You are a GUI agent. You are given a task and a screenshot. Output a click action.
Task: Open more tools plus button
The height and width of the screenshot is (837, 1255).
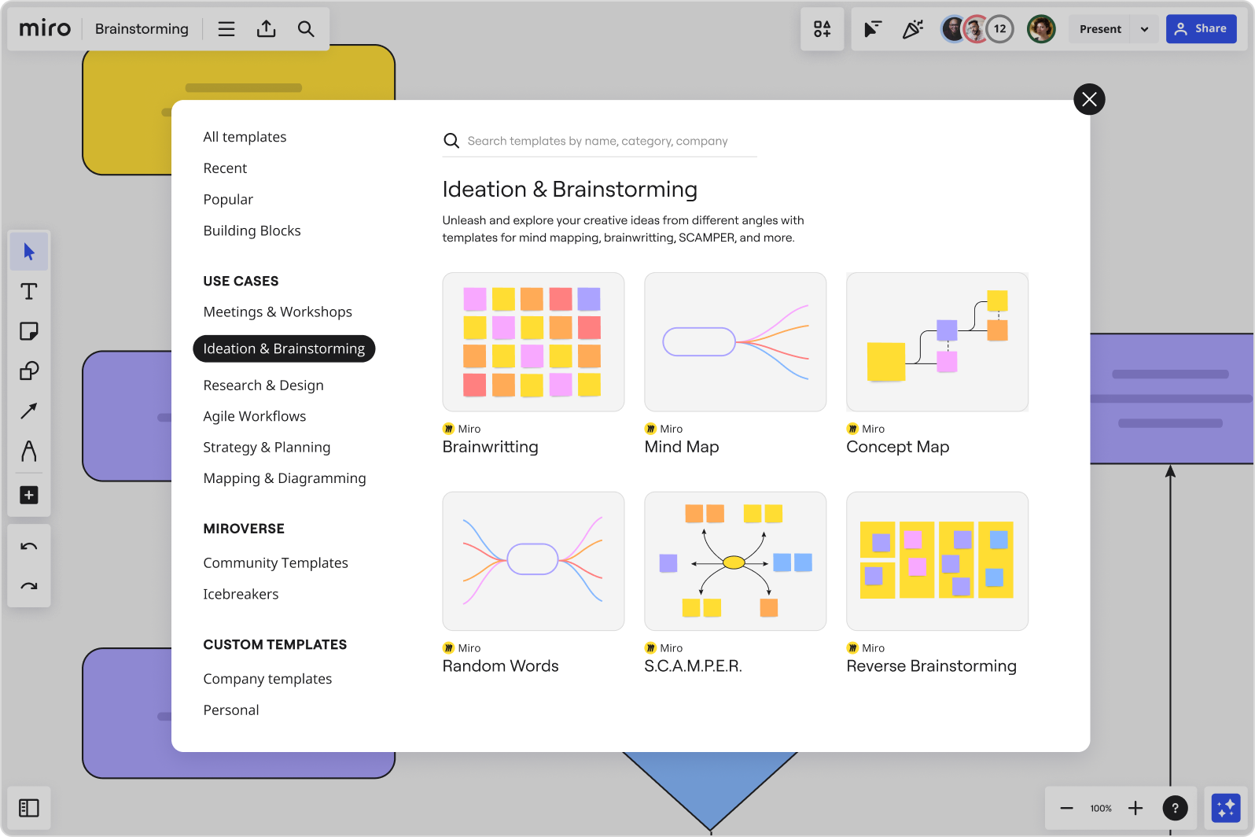(29, 495)
